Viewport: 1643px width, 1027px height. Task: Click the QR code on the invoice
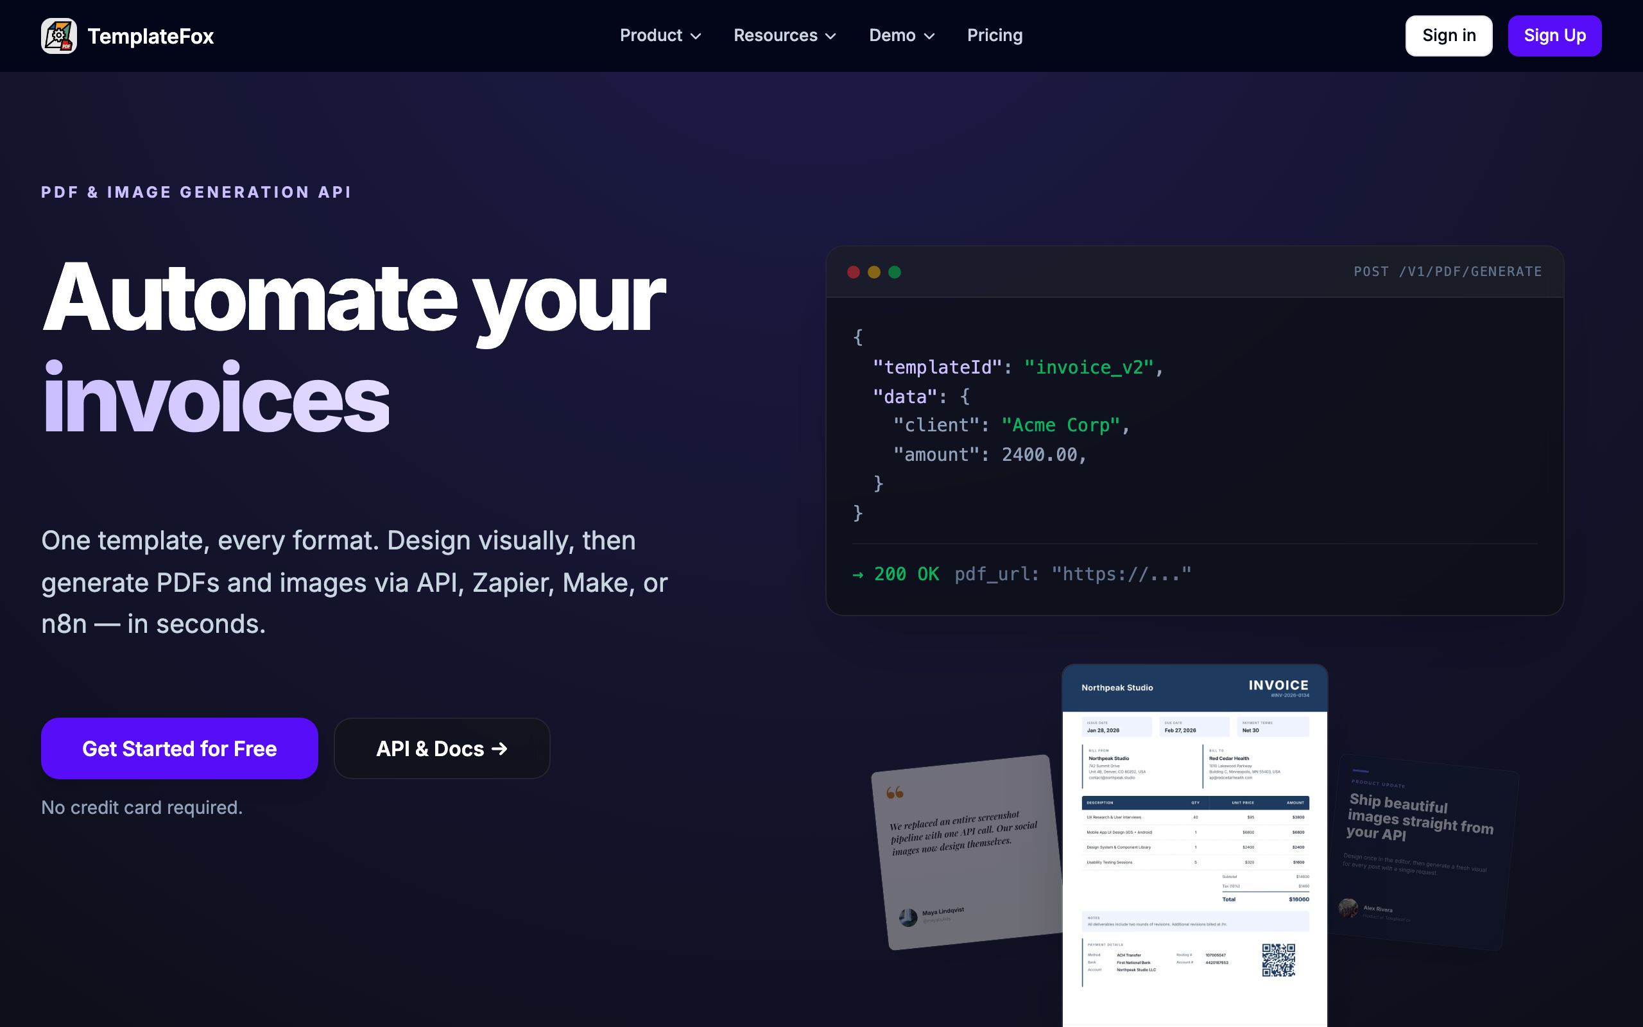[1278, 960]
